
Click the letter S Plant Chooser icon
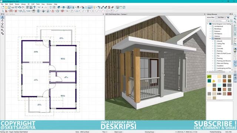click(x=109, y=7)
